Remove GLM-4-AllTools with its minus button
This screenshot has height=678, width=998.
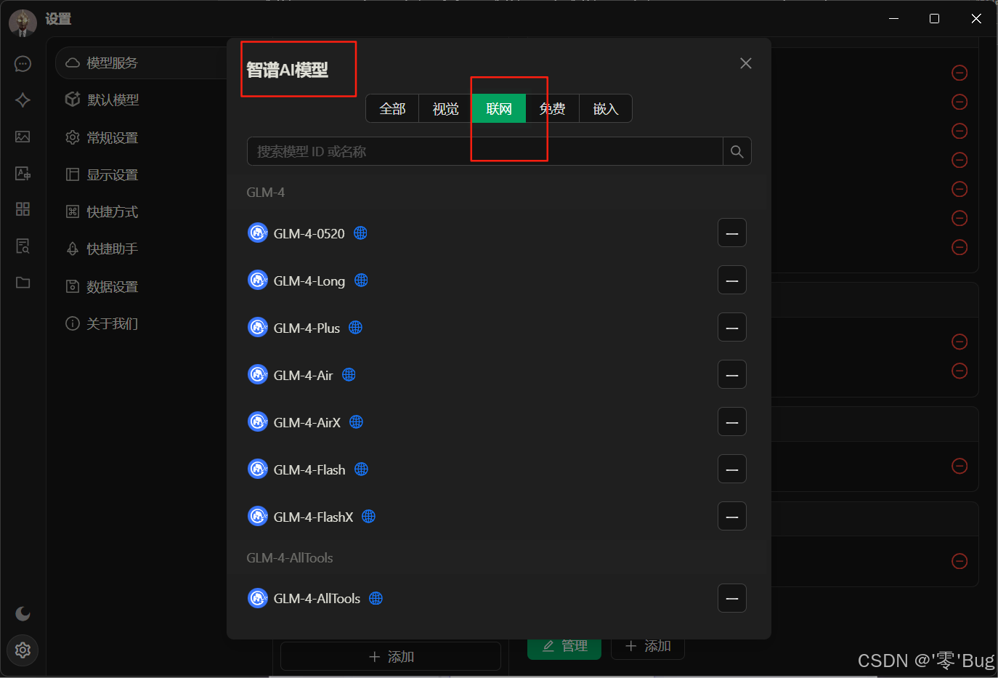(x=732, y=598)
